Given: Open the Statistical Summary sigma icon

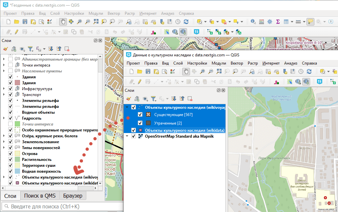Looking at the screenshot, I should pyautogui.click(x=278, y=22).
